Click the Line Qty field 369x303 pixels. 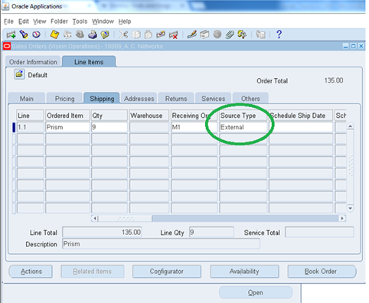[x=211, y=232]
